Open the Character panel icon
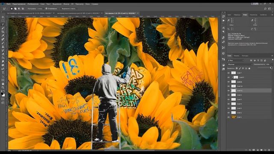The height and width of the screenshot is (154, 274). point(223,28)
